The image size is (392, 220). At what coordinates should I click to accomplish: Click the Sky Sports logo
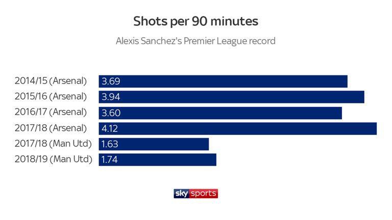point(196,194)
